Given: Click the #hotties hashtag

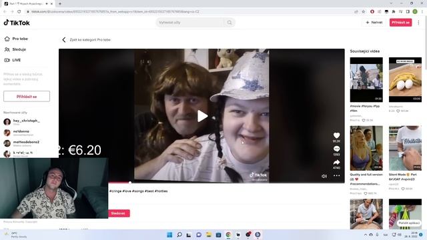Looking at the screenshot, I should (161, 191).
